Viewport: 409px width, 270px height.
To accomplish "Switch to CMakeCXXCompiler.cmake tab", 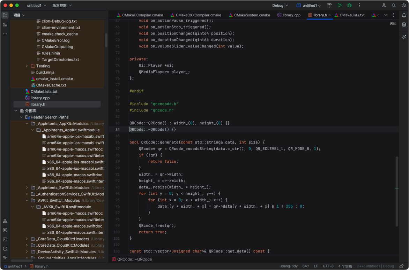I will tap(196, 15).
